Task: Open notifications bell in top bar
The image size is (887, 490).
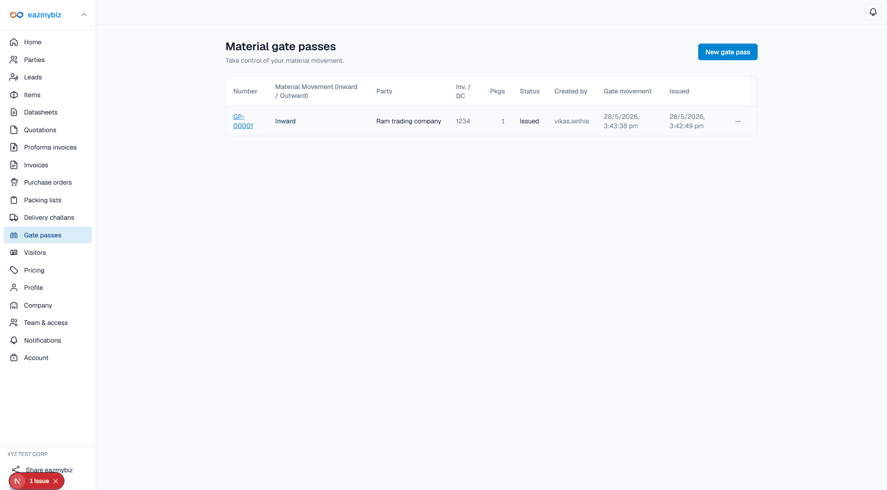Action: coord(873,12)
